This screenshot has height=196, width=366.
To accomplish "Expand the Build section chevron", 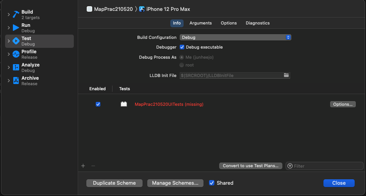I will pos(9,14).
